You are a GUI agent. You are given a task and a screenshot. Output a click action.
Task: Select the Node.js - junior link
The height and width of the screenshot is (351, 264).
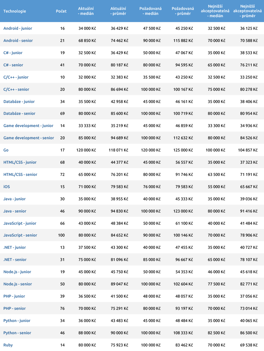tap(17, 272)
